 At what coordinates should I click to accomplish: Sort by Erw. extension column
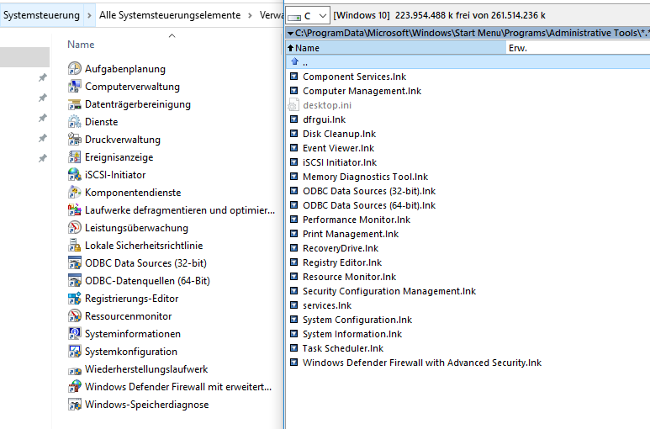coord(578,48)
